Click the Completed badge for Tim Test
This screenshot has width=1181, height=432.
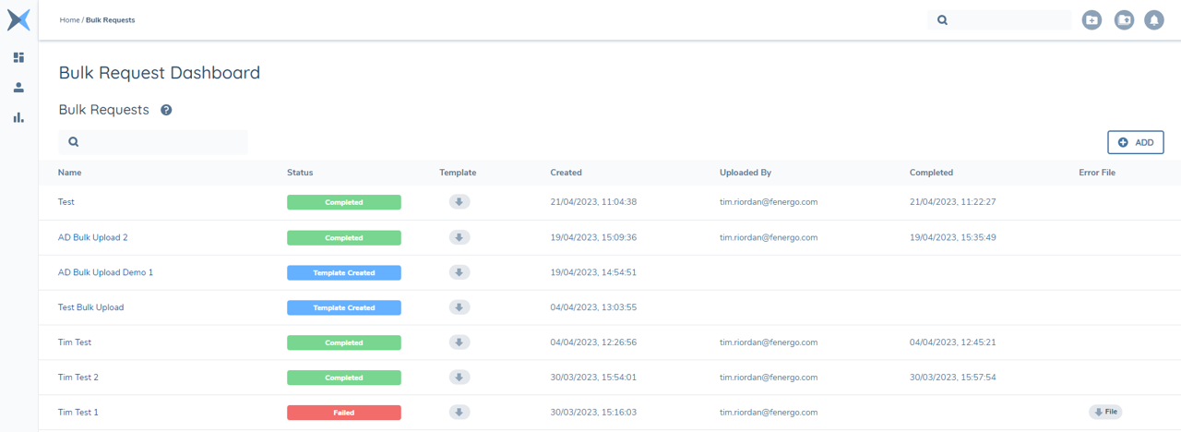click(x=344, y=342)
